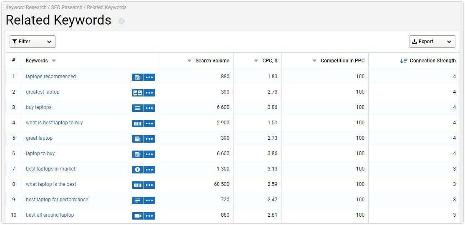The width and height of the screenshot is (465, 225).
Task: Sort by Search Volume column arrow
Action: (x=189, y=61)
